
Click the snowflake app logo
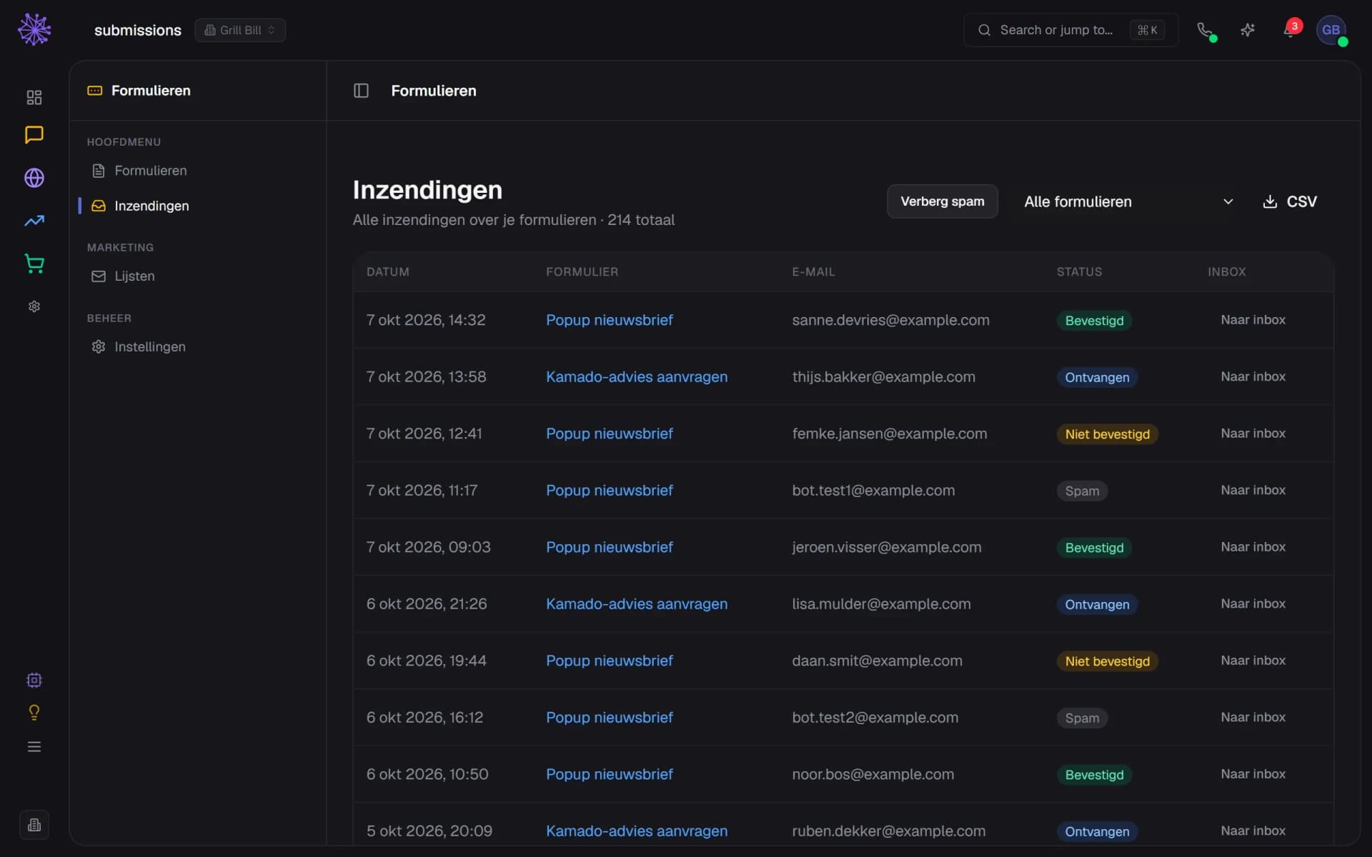click(x=34, y=30)
